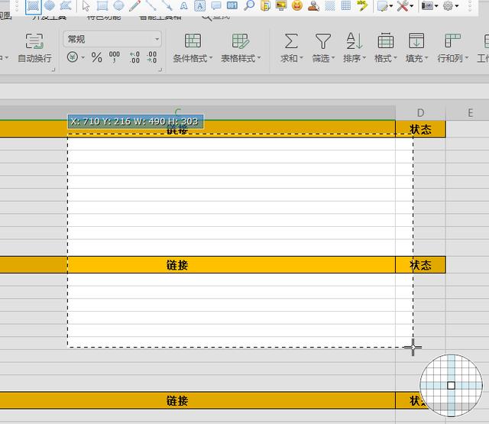Toggle the highlighted text box tool
489x424 pixels.
coord(199,5)
